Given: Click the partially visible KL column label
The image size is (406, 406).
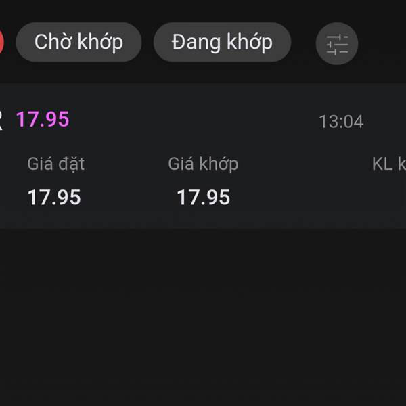Looking at the screenshot, I should click(x=389, y=164).
